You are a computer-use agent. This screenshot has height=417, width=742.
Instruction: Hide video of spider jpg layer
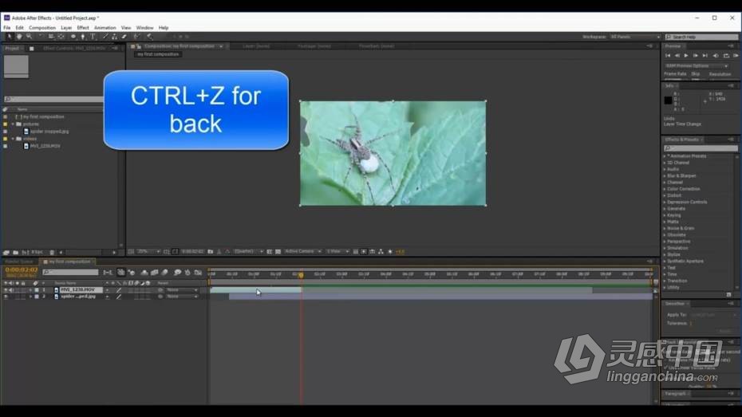6,297
